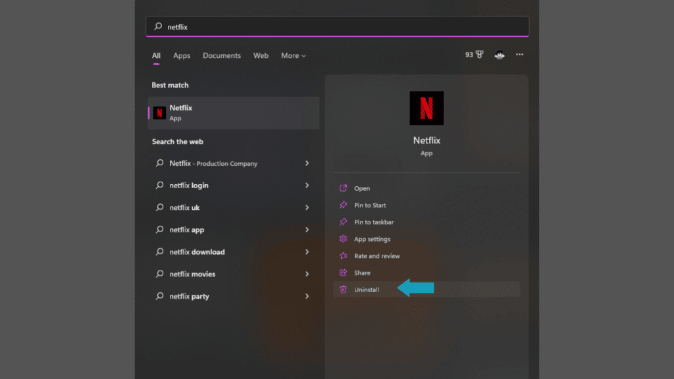674x379 pixels.
Task: Click search icon beside Netflix Production Company
Action: tap(159, 163)
